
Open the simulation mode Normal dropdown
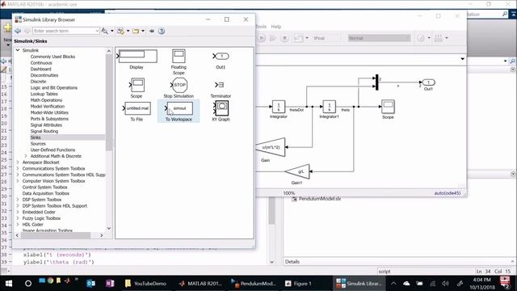coord(379,38)
